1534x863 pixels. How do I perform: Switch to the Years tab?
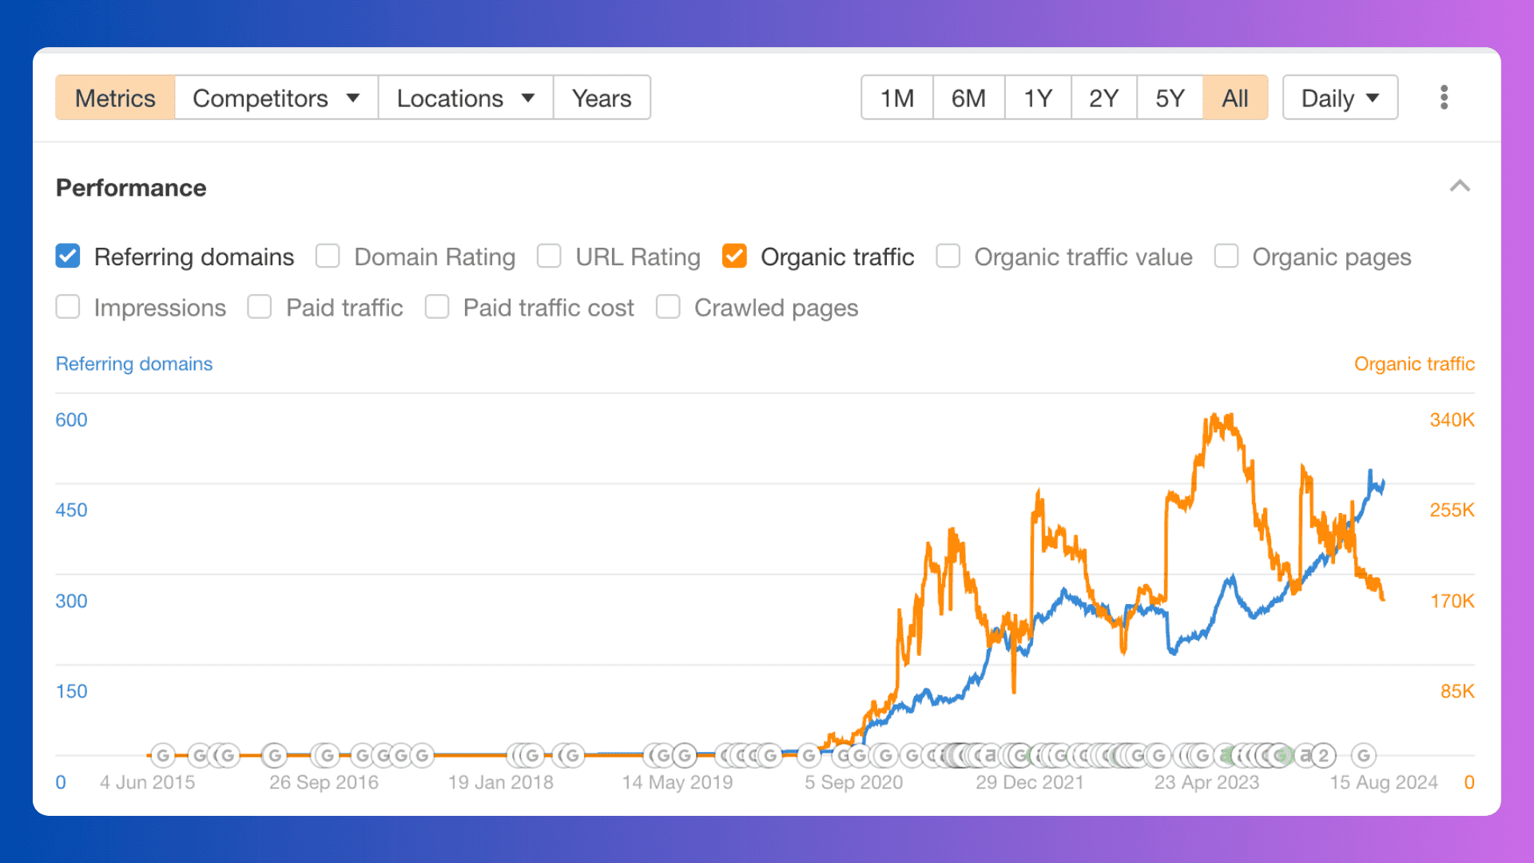602,97
